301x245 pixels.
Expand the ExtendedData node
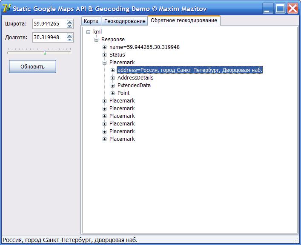[x=112, y=86]
